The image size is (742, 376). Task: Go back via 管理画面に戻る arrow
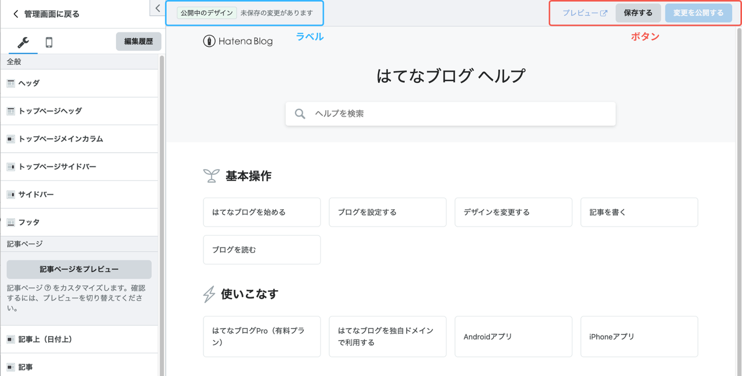(x=16, y=14)
